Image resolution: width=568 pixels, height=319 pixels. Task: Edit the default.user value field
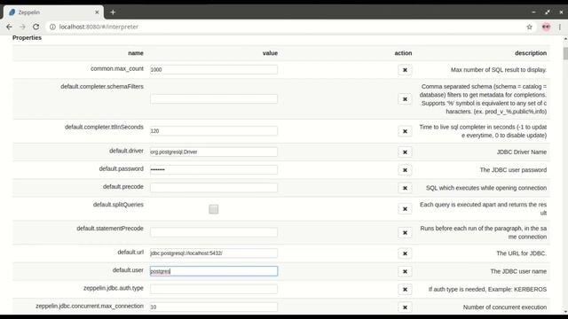pyautogui.click(x=214, y=271)
